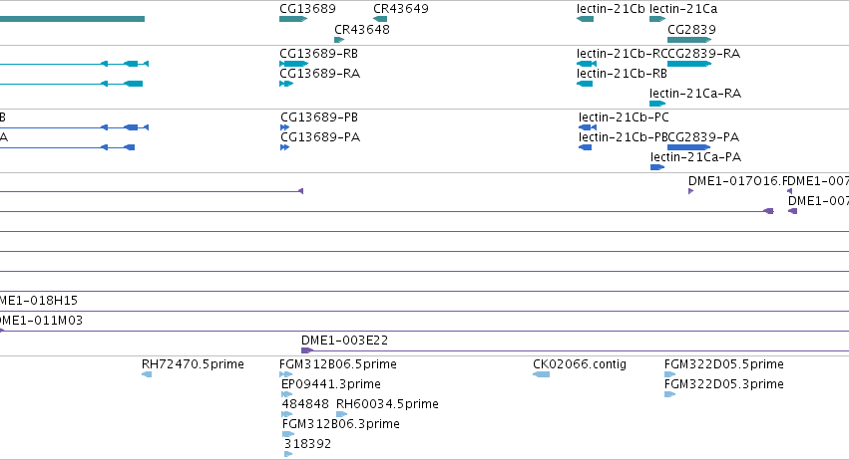Click the CG13689 gene label
The image size is (849, 460).
307,9
